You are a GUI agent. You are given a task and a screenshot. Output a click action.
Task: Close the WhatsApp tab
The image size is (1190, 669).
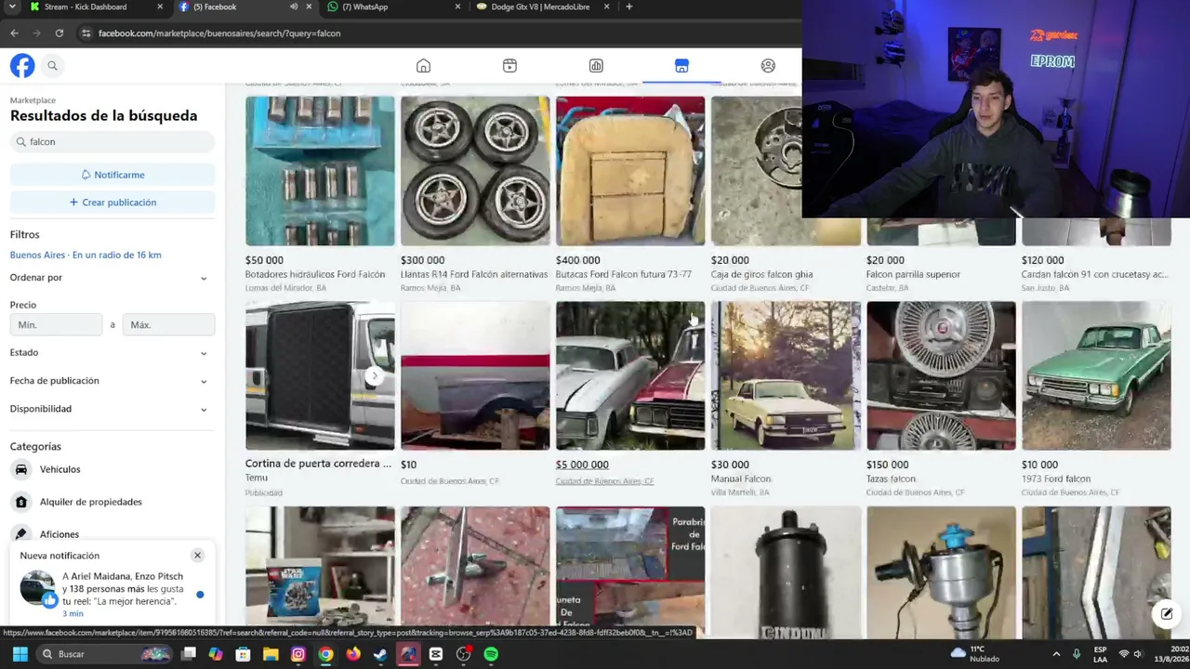pos(457,7)
